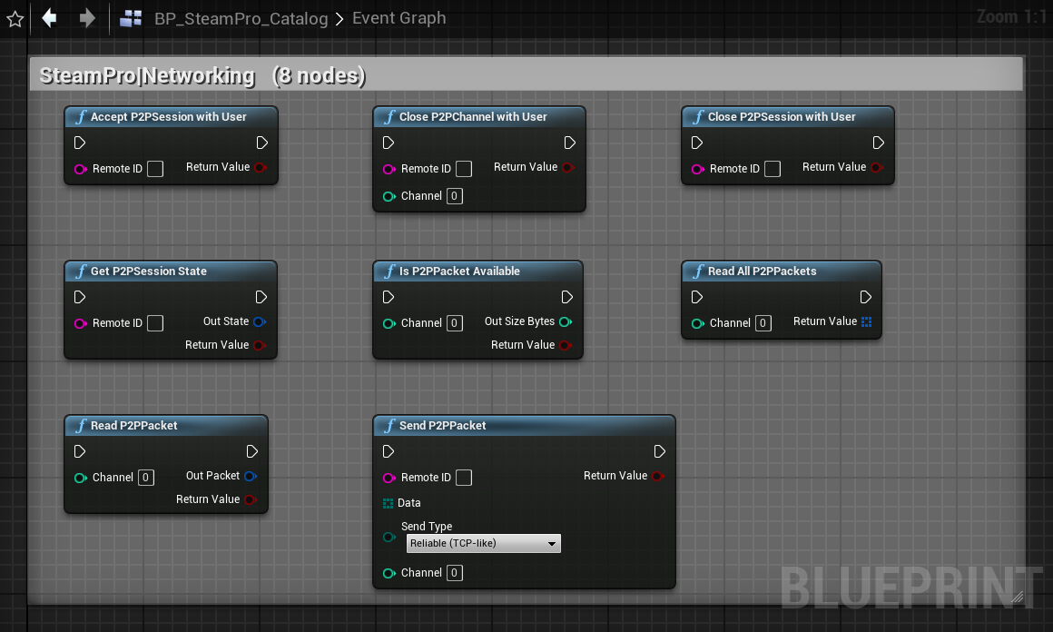Select Accept P2PSession with User node title
Image resolution: width=1053 pixels, height=632 pixels.
click(x=169, y=117)
